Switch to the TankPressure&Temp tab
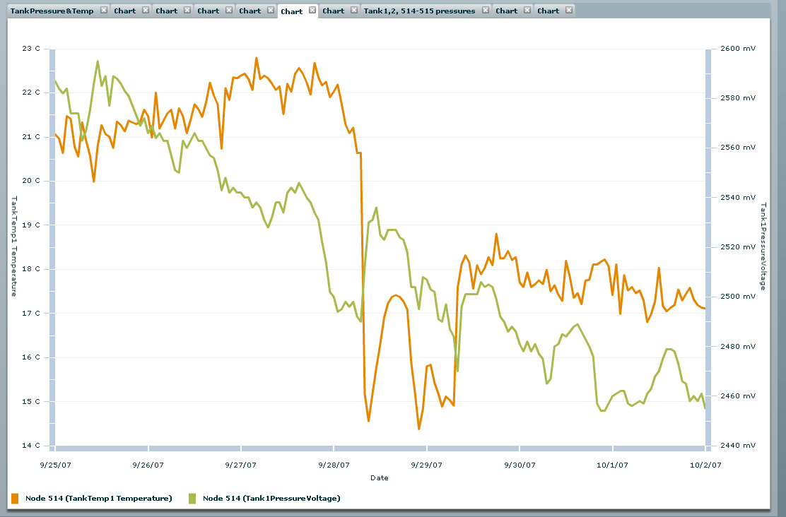Image resolution: width=786 pixels, height=517 pixels. 52,11
